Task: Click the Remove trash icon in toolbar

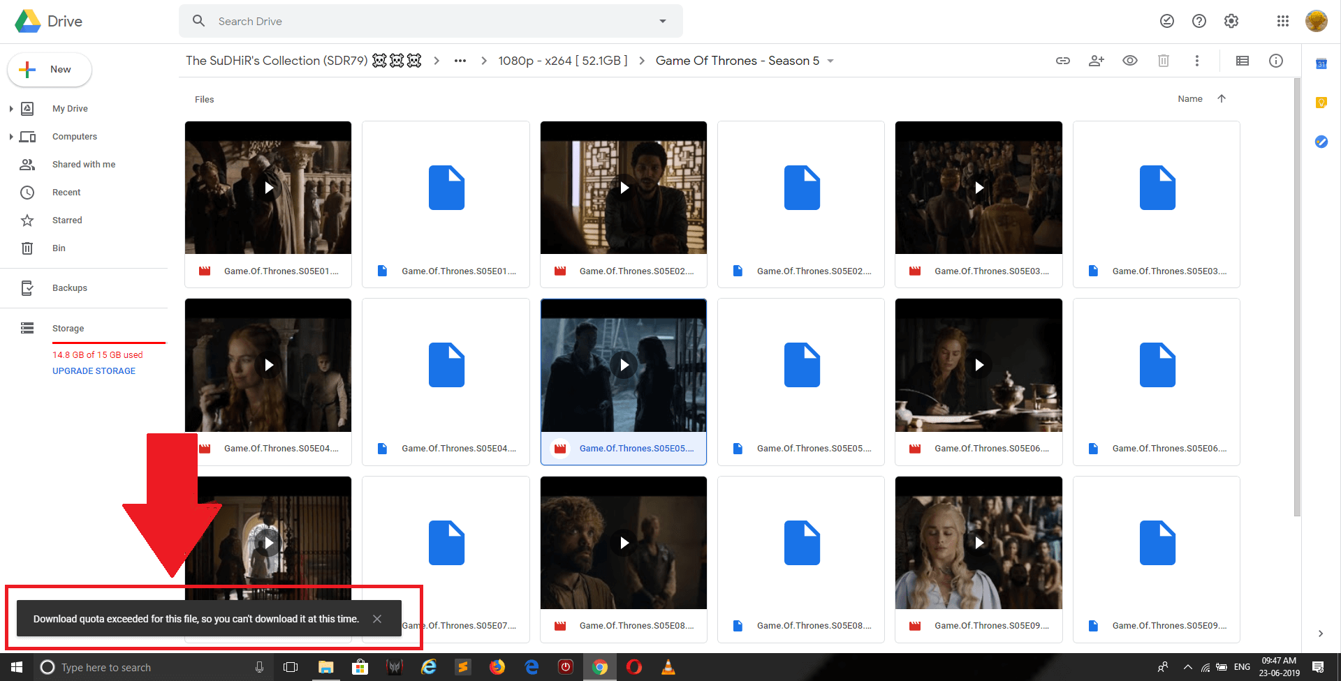Action: coord(1164,61)
